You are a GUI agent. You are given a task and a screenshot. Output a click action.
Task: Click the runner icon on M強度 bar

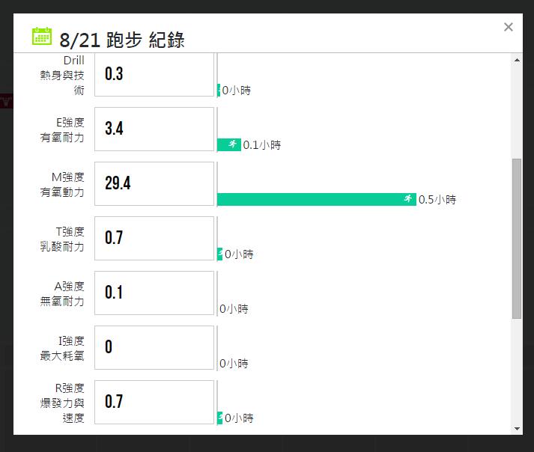click(x=408, y=199)
